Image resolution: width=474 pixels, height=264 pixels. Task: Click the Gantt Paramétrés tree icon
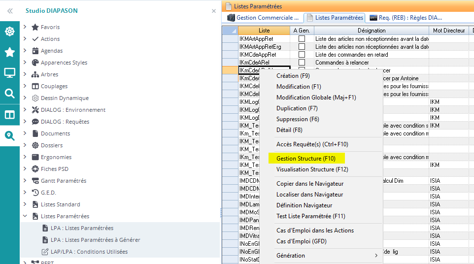(x=35, y=181)
